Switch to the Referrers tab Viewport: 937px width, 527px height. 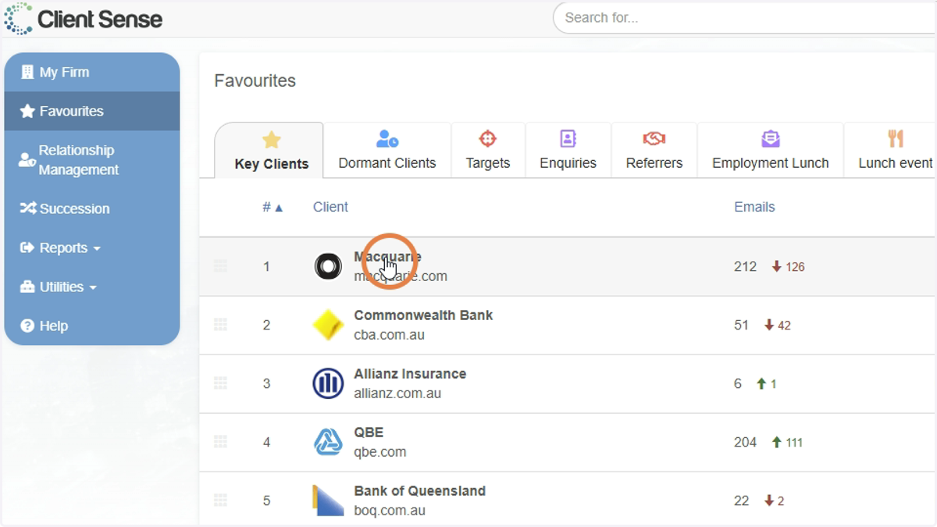point(654,150)
